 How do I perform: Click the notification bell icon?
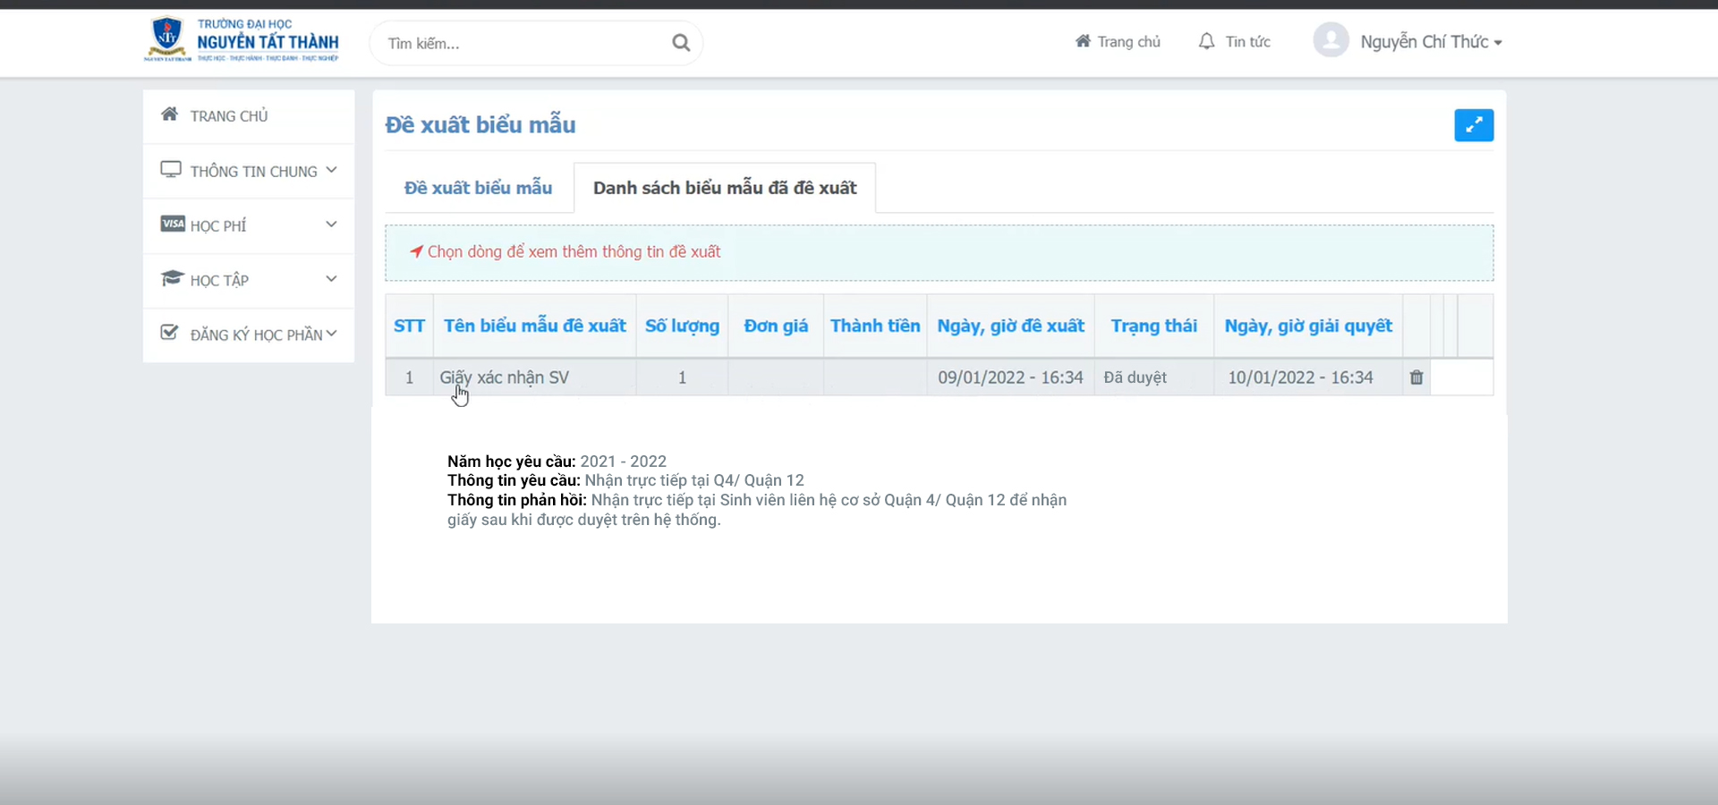pos(1206,42)
